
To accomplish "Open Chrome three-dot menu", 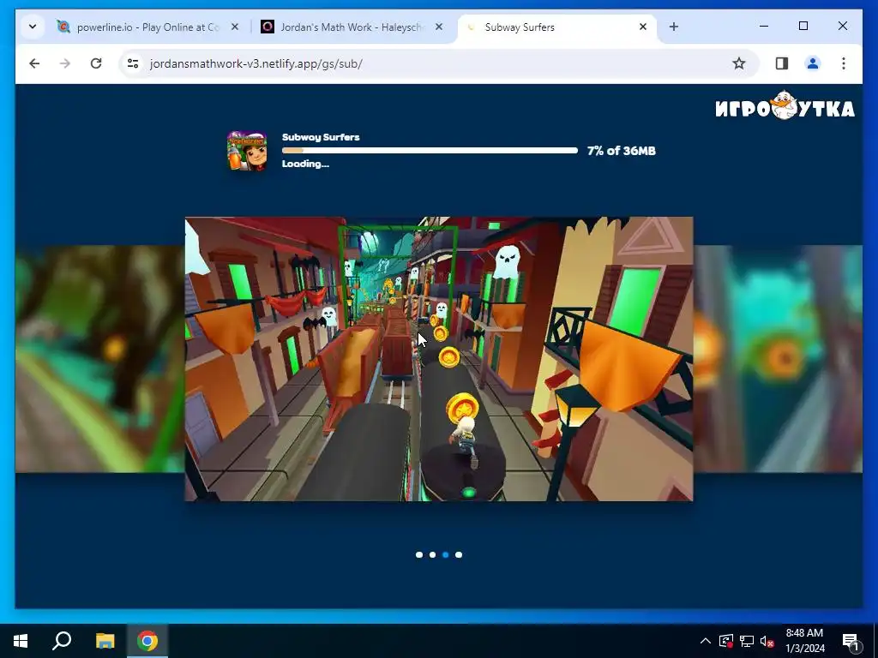I will (x=844, y=63).
